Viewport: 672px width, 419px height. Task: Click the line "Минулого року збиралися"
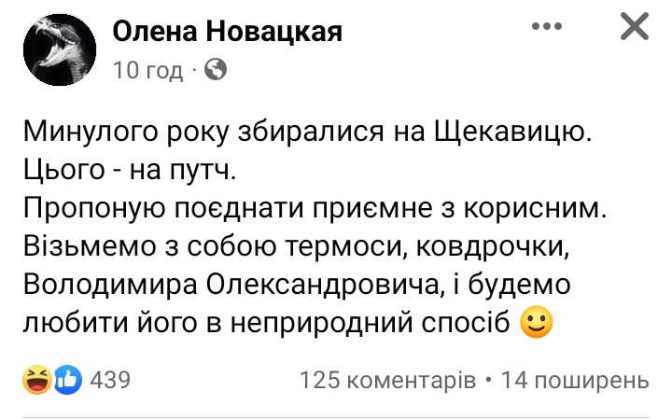(307, 132)
